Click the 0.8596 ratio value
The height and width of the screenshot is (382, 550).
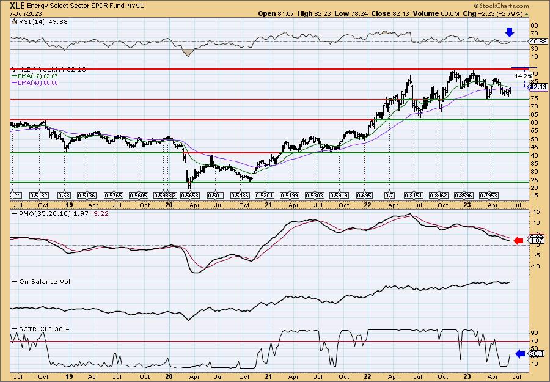tap(464, 195)
